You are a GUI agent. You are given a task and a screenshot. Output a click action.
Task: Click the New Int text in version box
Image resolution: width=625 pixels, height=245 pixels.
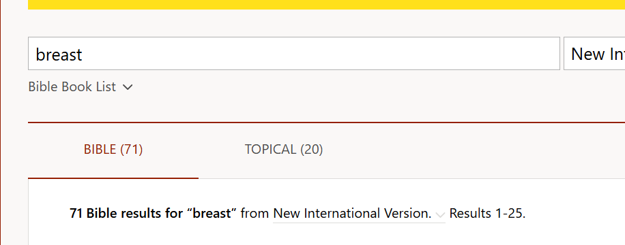(x=598, y=54)
